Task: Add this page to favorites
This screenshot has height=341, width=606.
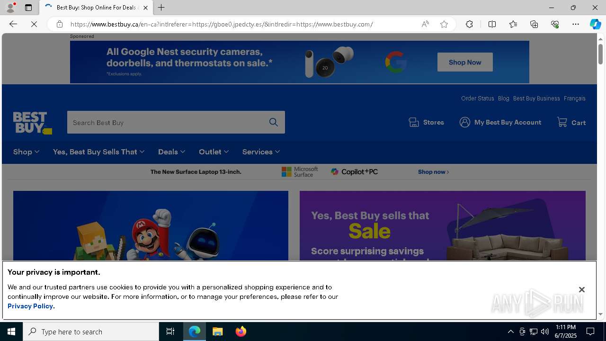Action: click(444, 24)
